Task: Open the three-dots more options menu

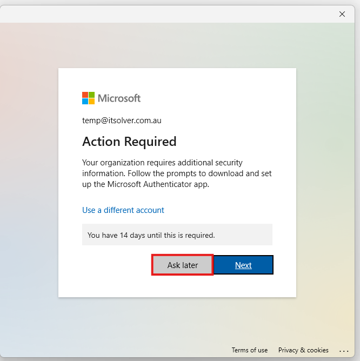Action: click(344, 351)
